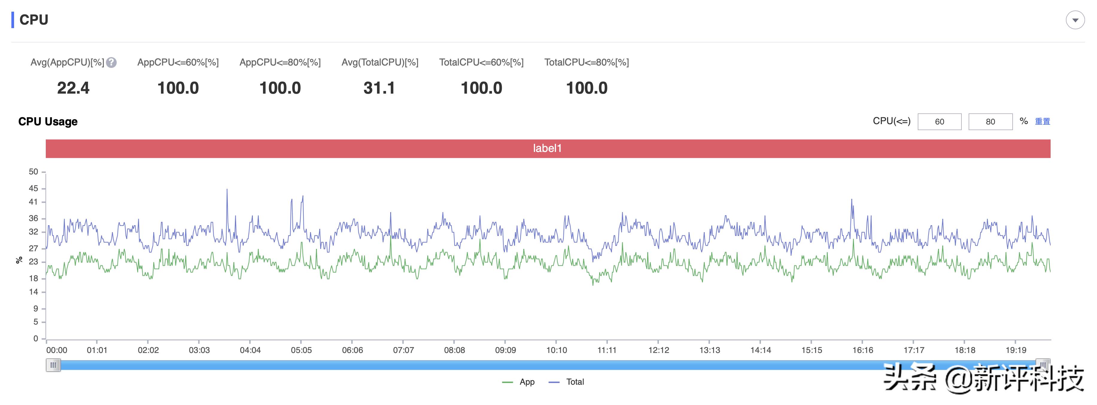Viewport: 1097px width, 405px height.
Task: Click the blue Total legend line icon
Action: pyautogui.click(x=554, y=382)
